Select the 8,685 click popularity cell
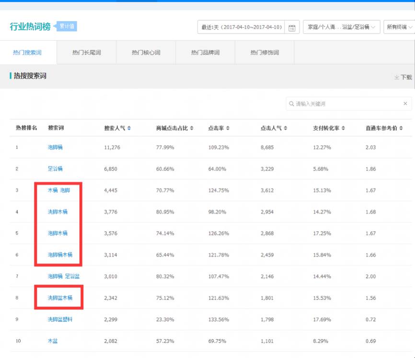The height and width of the screenshot is (358, 415). (x=267, y=147)
